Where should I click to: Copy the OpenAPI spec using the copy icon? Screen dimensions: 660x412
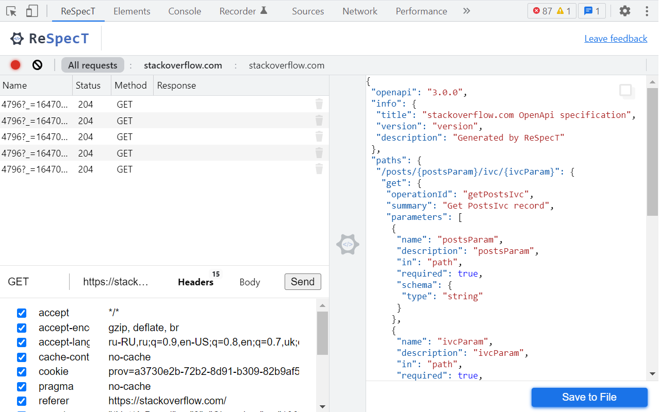pyautogui.click(x=626, y=91)
